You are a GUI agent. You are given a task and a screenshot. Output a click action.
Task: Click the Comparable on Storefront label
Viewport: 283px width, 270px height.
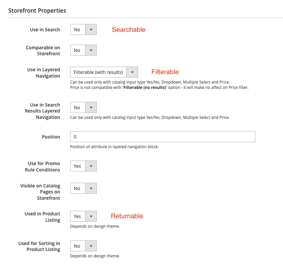43,51
